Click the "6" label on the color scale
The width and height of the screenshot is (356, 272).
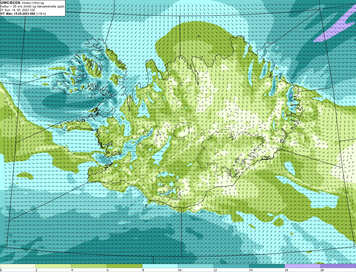[108, 270]
